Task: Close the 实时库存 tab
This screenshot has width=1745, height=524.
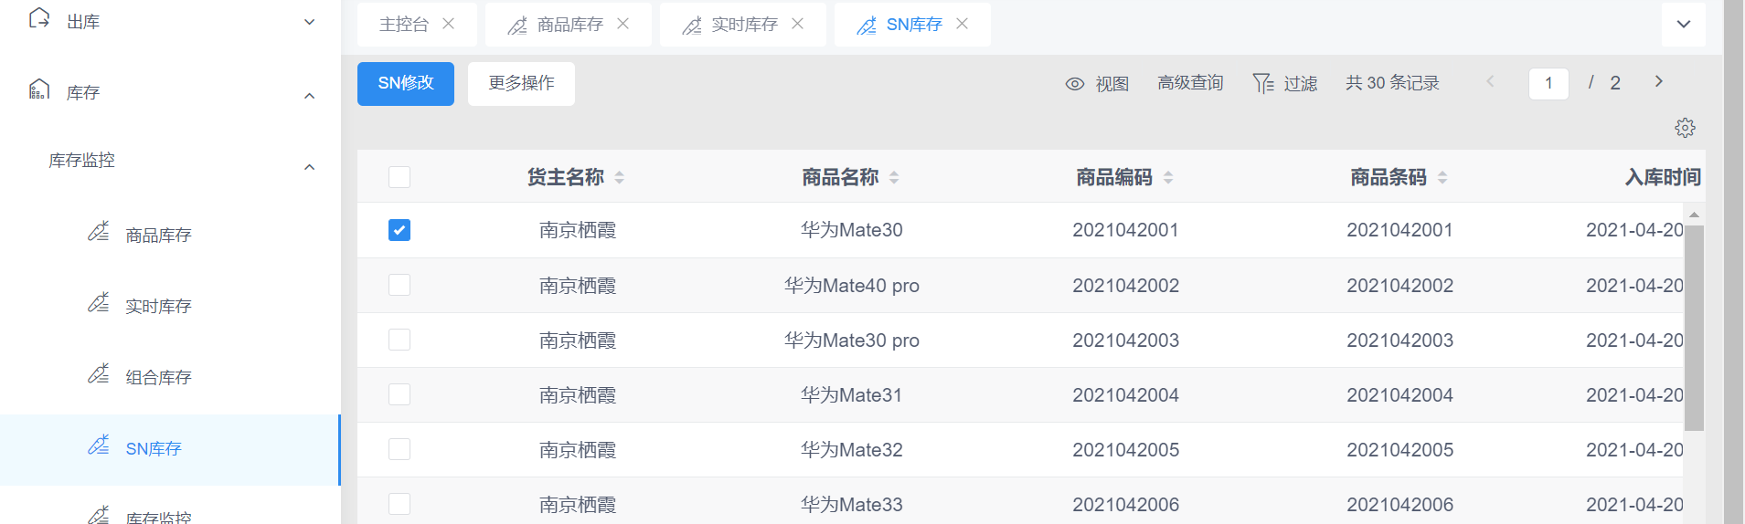Action: coord(798,24)
